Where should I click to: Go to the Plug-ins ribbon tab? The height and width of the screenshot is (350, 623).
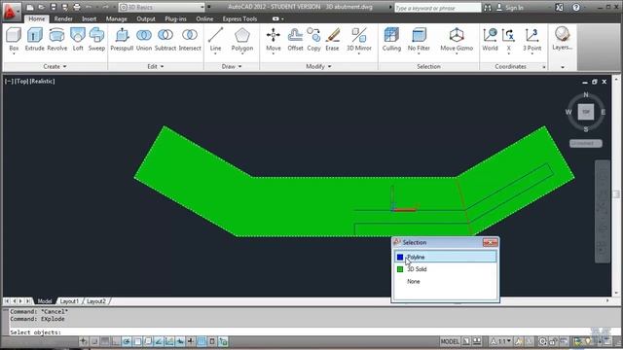click(x=175, y=18)
